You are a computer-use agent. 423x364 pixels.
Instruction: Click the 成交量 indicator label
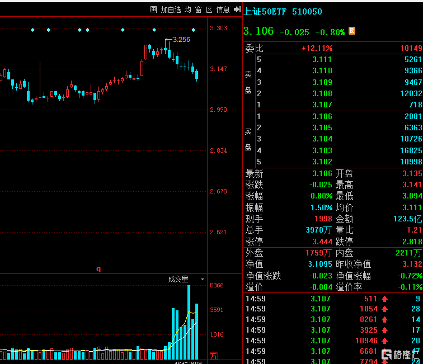tap(178, 279)
